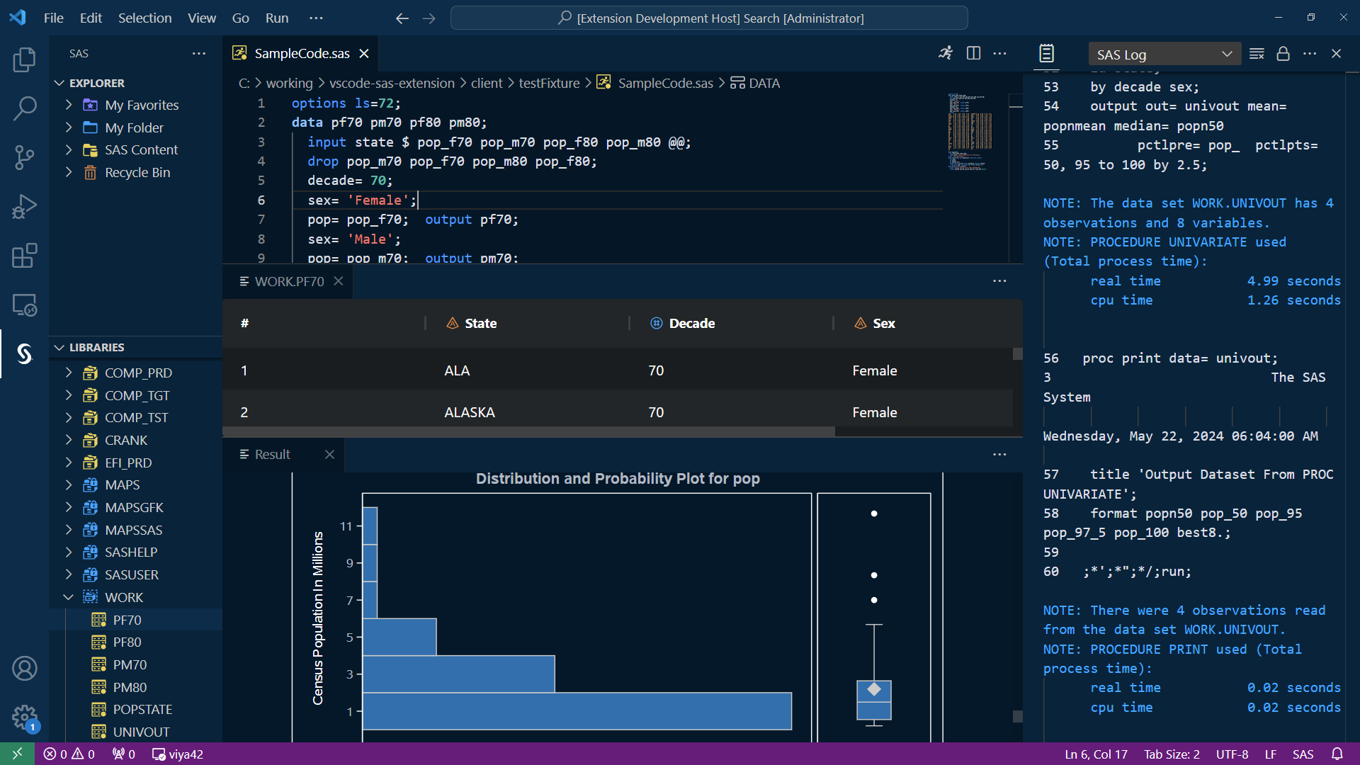Clear the SAS Log output
The height and width of the screenshot is (765, 1360).
point(1257,54)
